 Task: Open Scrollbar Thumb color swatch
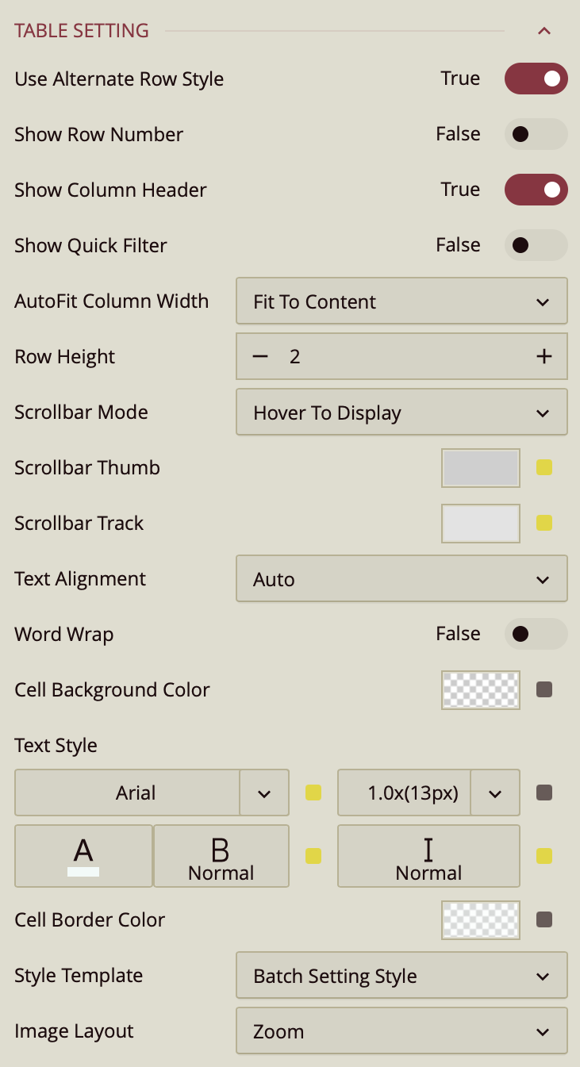481,468
